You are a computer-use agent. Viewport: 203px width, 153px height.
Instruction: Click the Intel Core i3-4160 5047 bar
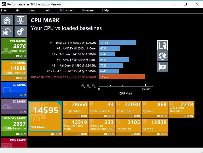click(107, 54)
